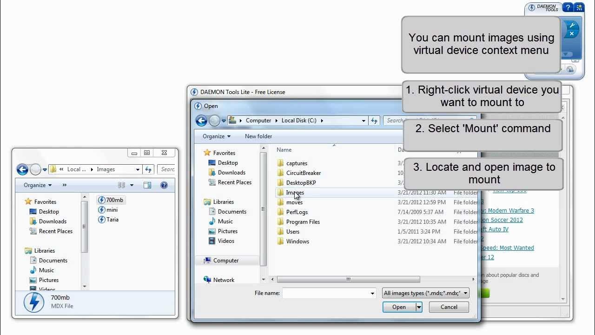
Task: Select Computer in Open dialog nav pane
Action: point(226,261)
